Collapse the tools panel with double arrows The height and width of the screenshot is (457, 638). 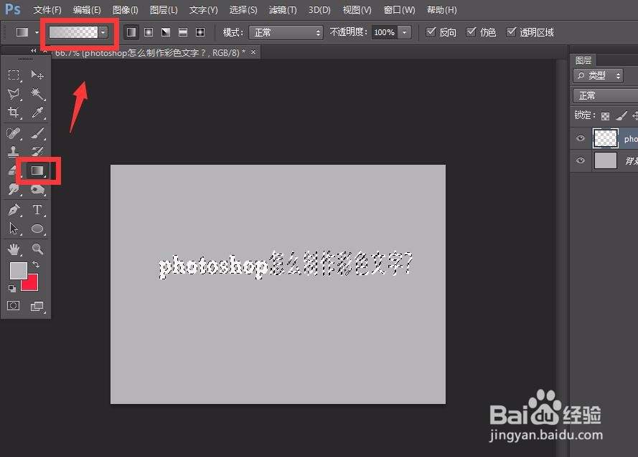coord(33,50)
